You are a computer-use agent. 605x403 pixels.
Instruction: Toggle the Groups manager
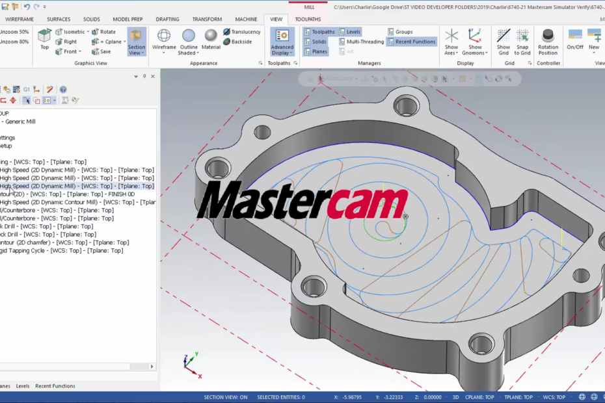[400, 32]
